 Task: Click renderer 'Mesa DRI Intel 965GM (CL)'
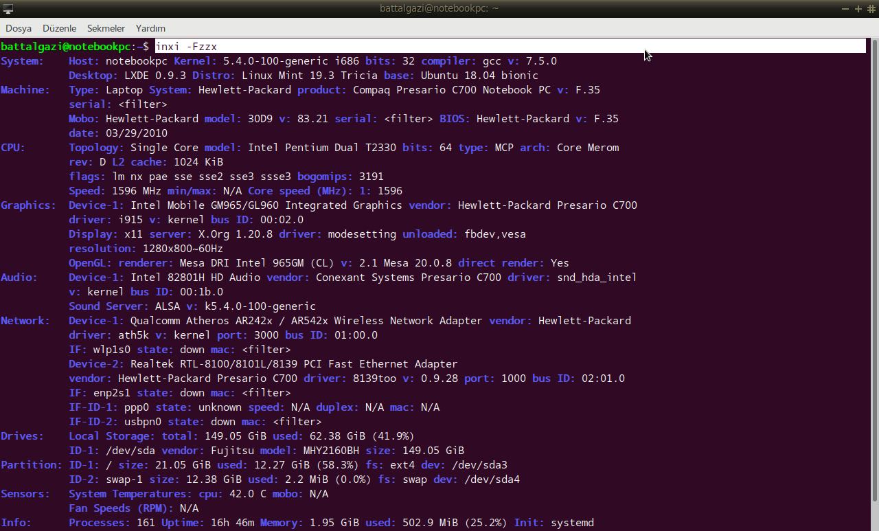click(257, 263)
